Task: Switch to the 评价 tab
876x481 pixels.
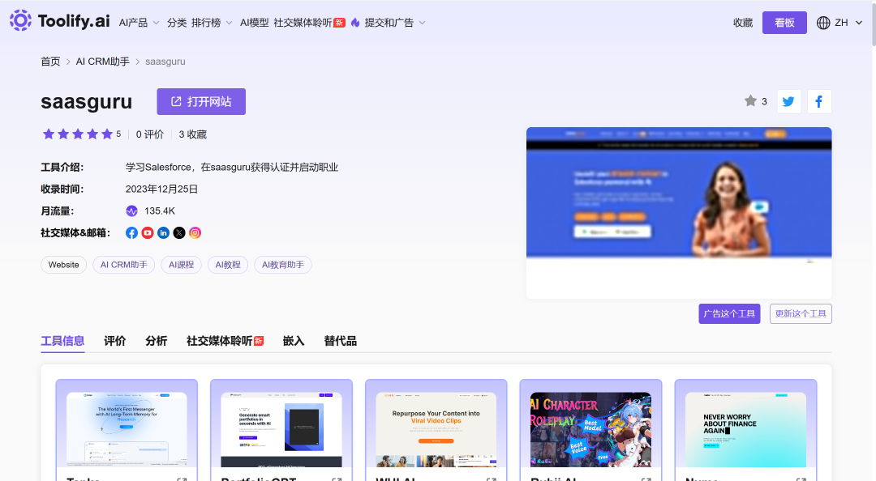Action: (x=115, y=341)
